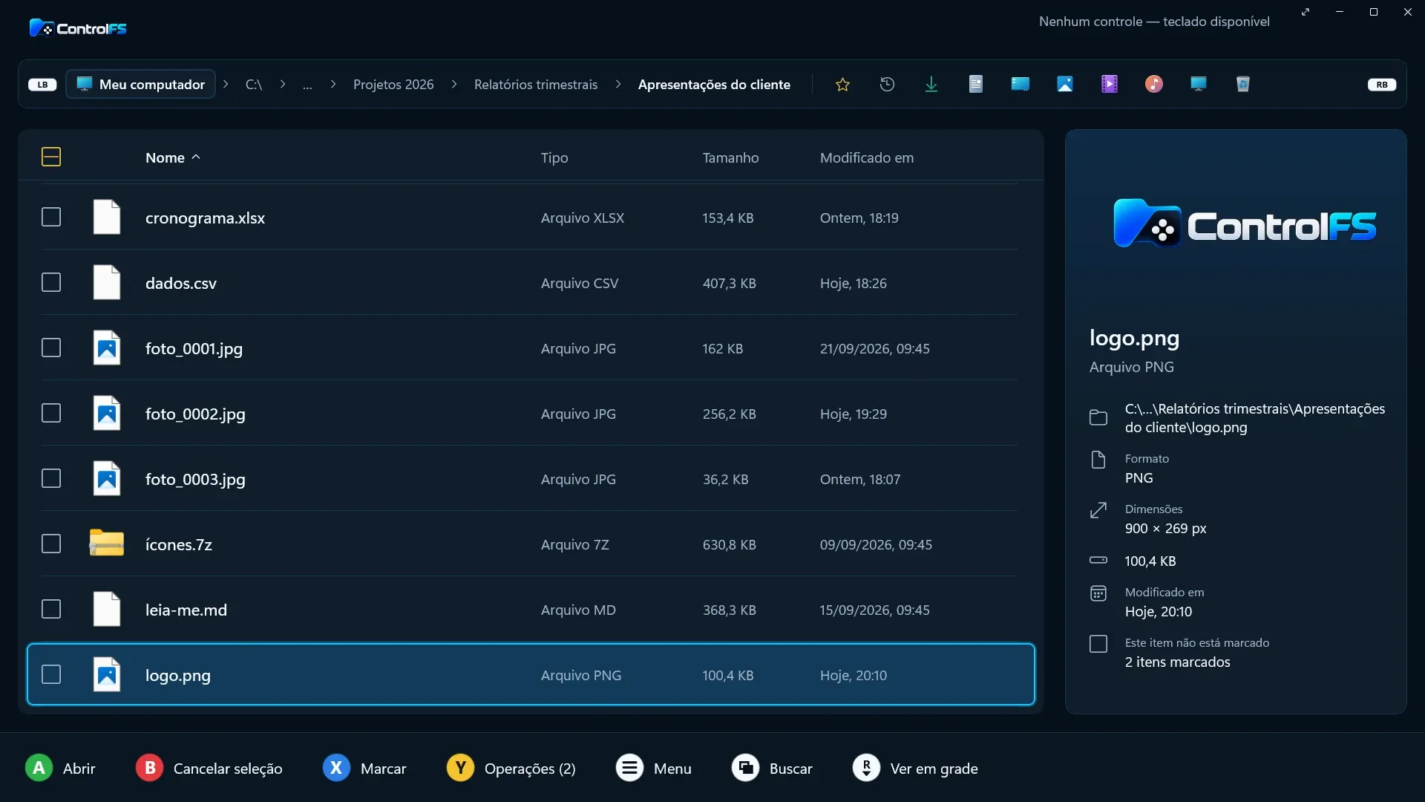This screenshot has height=802, width=1425.
Task: Navigate to Projetos 2026 breadcrumb
Action: click(x=393, y=85)
